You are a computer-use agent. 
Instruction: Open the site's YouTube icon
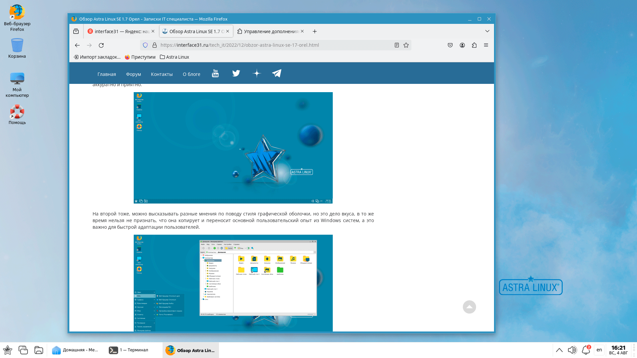tap(215, 73)
